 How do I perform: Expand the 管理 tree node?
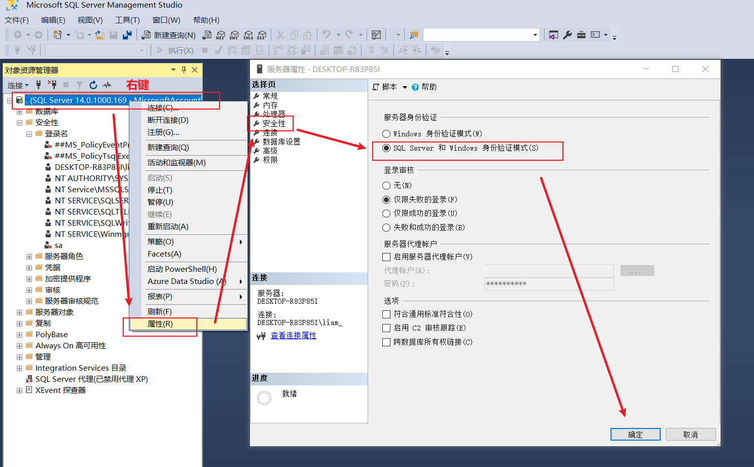coord(19,357)
